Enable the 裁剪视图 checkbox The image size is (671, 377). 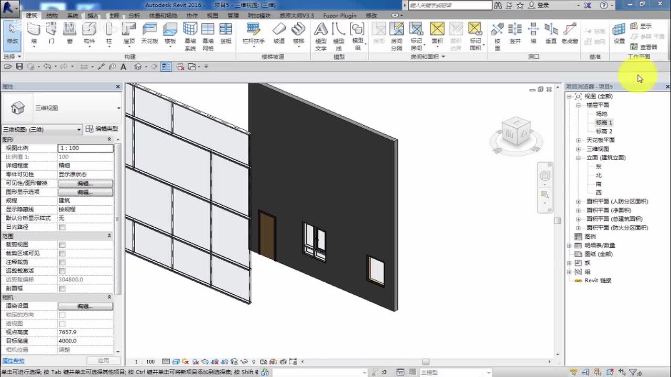[62, 245]
